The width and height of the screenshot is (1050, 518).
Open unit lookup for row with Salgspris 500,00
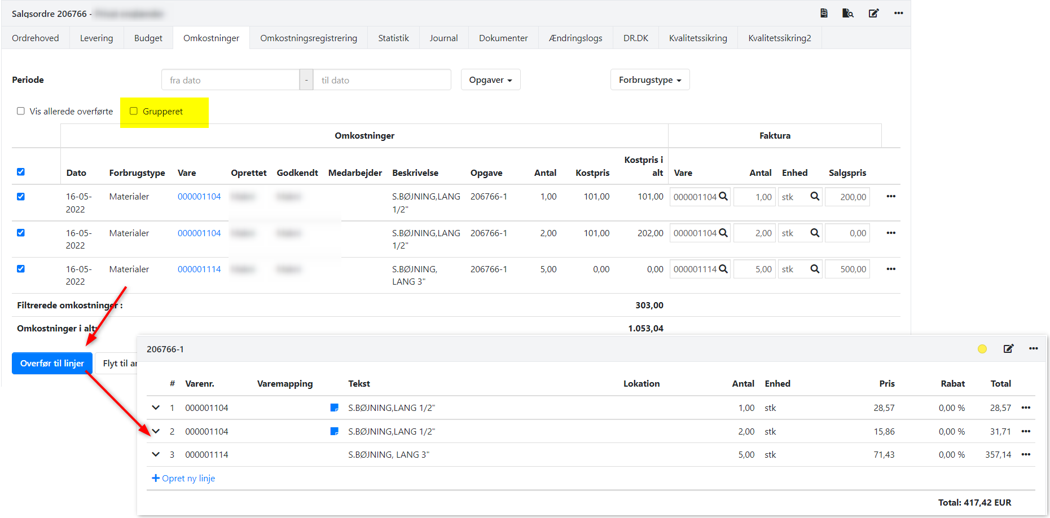coord(815,269)
